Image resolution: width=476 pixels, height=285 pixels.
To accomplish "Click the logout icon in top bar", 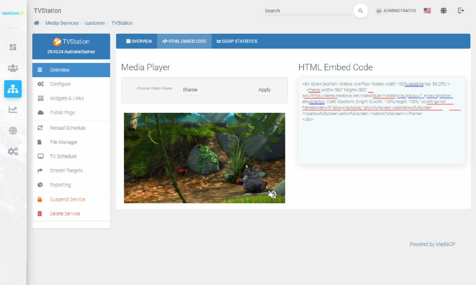I will pyautogui.click(x=461, y=11).
